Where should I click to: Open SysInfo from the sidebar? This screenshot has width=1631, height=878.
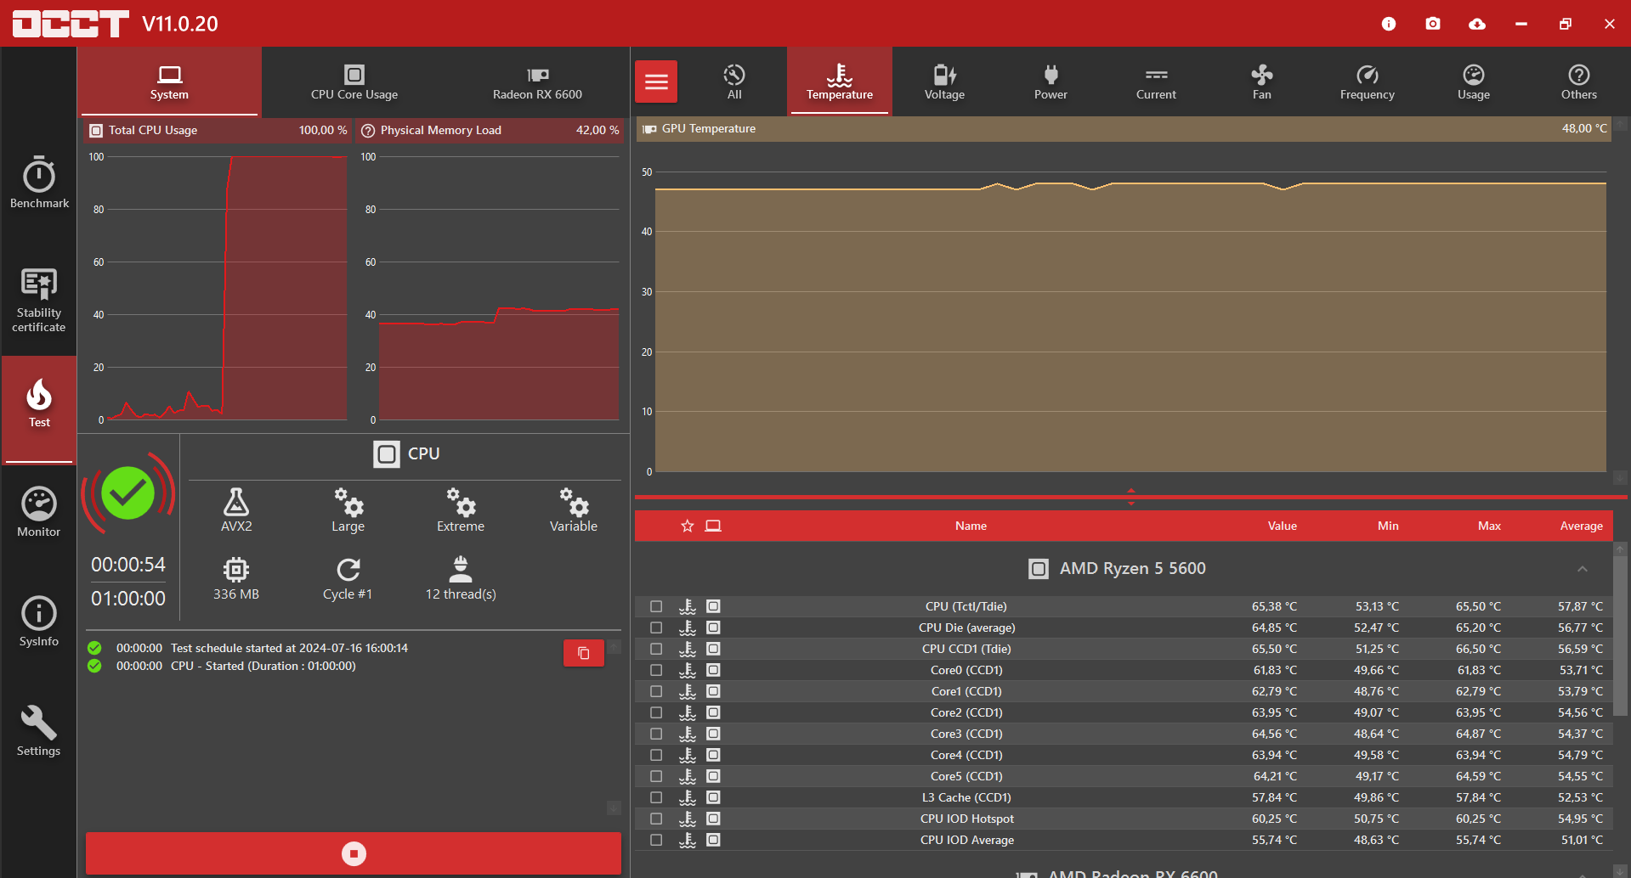(x=39, y=622)
